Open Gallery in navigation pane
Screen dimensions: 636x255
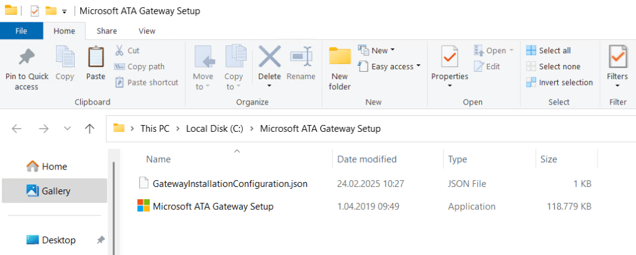[x=55, y=191]
